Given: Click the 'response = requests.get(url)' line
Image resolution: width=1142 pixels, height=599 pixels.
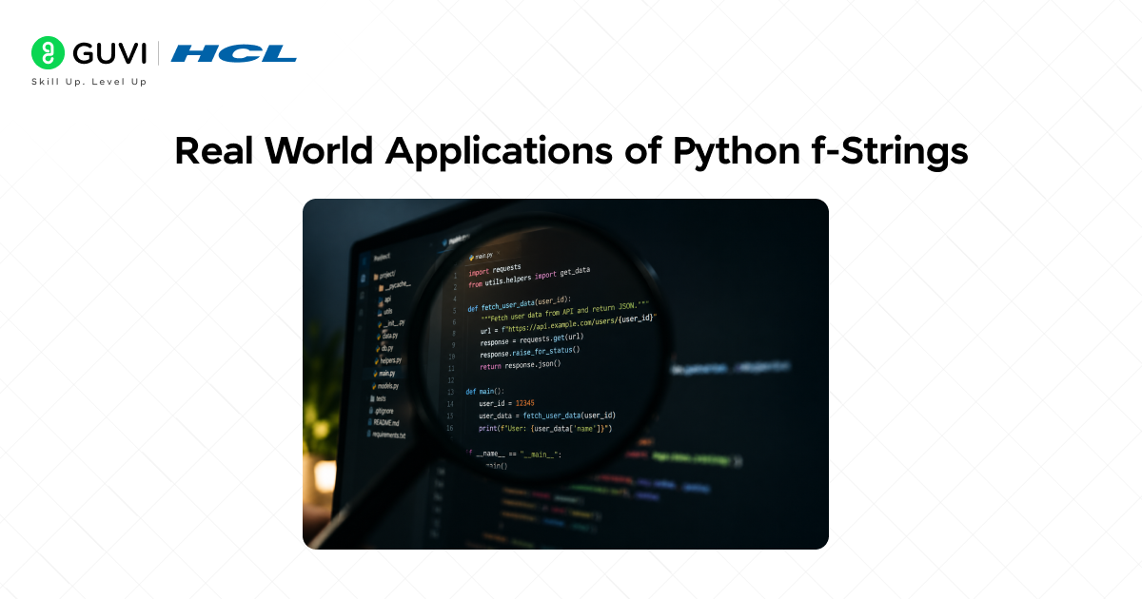Looking at the screenshot, I should [532, 338].
